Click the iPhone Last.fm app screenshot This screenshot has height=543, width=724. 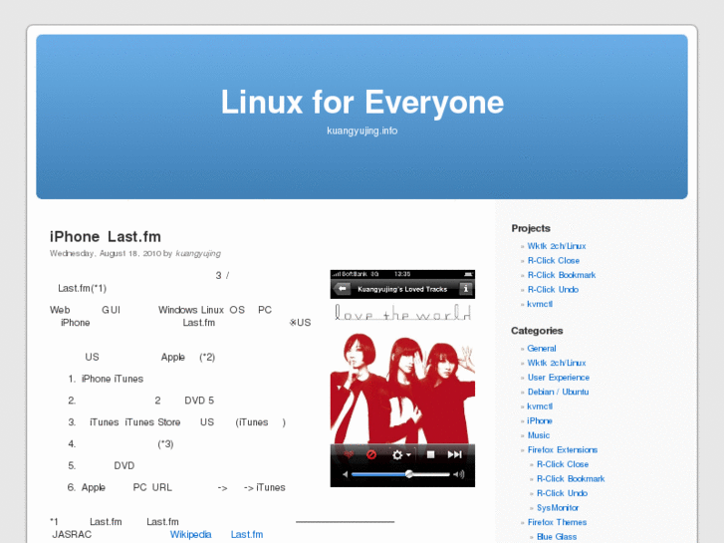(402, 379)
